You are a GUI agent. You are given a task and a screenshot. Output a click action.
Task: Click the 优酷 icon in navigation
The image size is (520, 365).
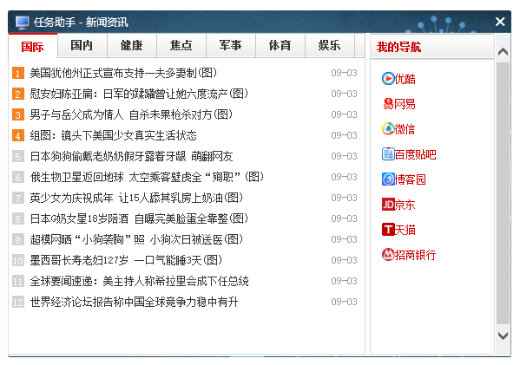pyautogui.click(x=388, y=79)
